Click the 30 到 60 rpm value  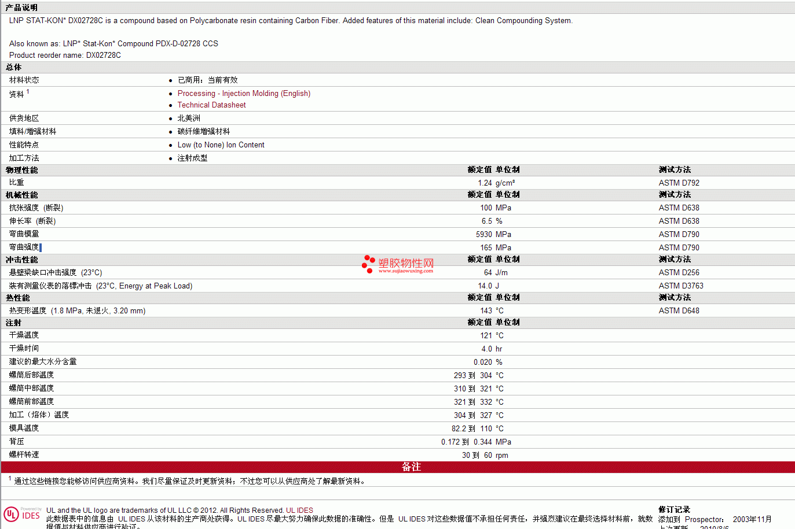click(x=485, y=456)
